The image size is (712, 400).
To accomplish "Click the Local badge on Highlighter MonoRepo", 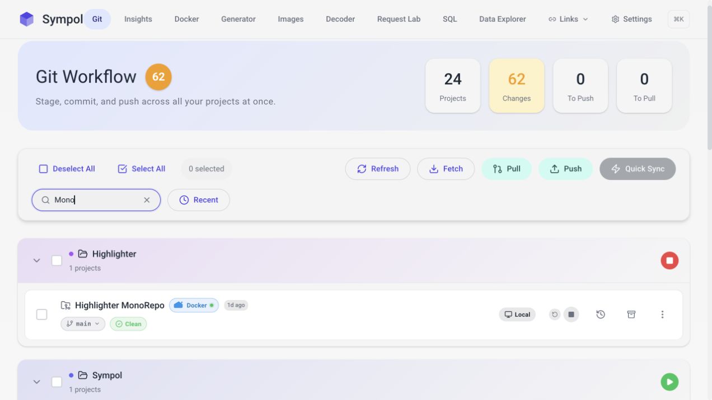I will pyautogui.click(x=517, y=315).
